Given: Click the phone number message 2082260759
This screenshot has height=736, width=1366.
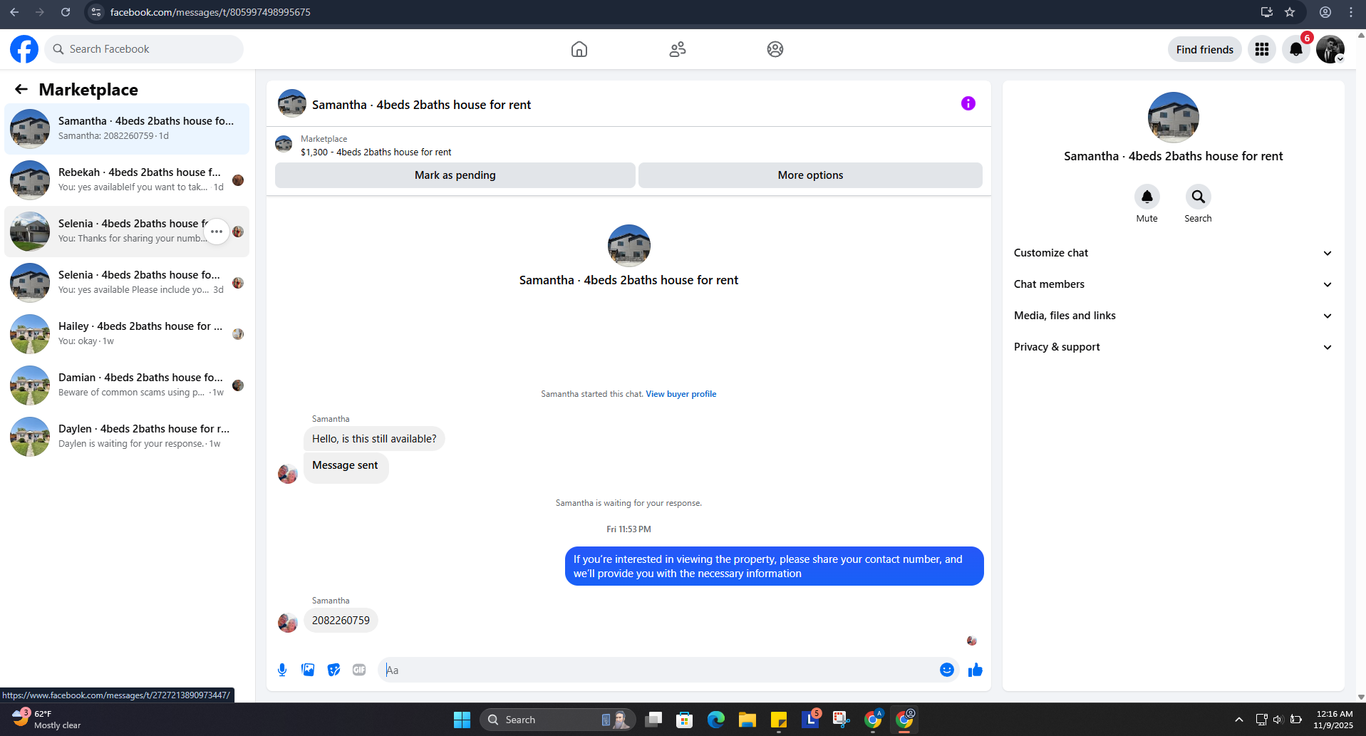Looking at the screenshot, I should click(341, 621).
